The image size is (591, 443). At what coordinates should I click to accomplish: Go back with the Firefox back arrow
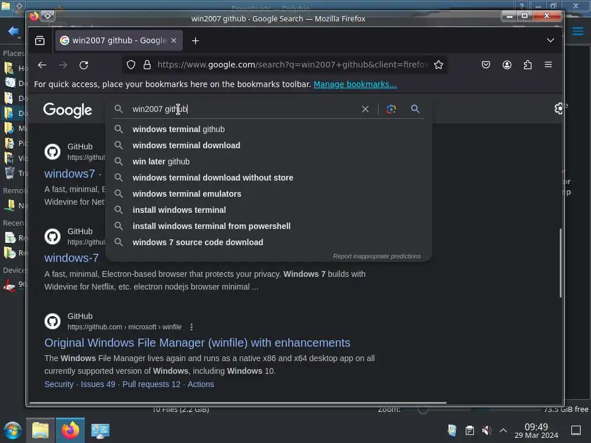pos(42,65)
